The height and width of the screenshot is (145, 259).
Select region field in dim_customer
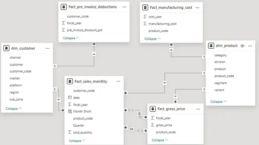14,92
